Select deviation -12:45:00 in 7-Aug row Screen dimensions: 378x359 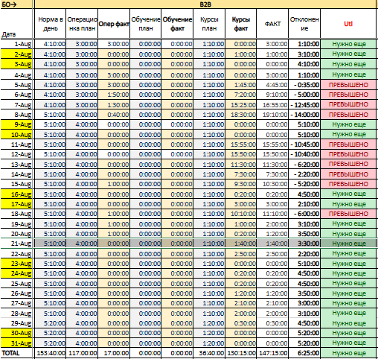coord(304,105)
